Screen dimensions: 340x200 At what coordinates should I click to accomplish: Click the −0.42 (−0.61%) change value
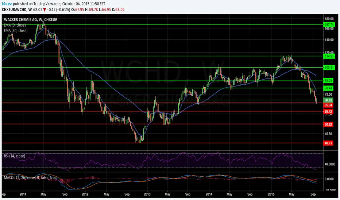point(58,9)
